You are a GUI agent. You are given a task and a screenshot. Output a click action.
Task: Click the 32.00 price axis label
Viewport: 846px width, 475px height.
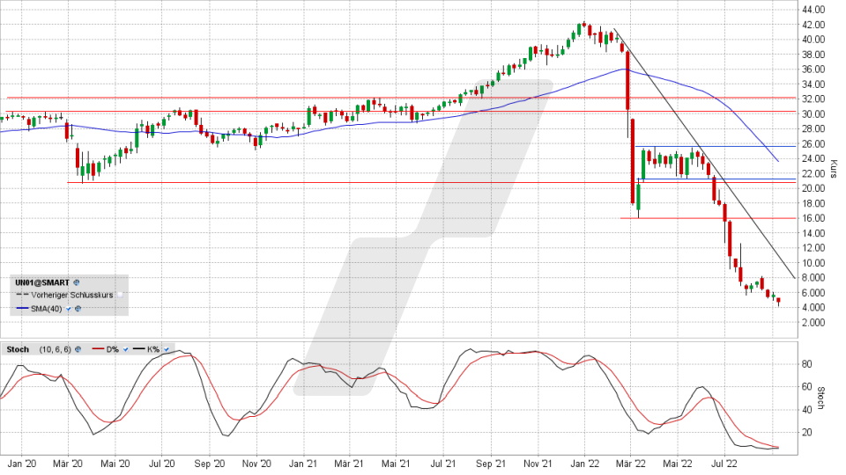(813, 99)
